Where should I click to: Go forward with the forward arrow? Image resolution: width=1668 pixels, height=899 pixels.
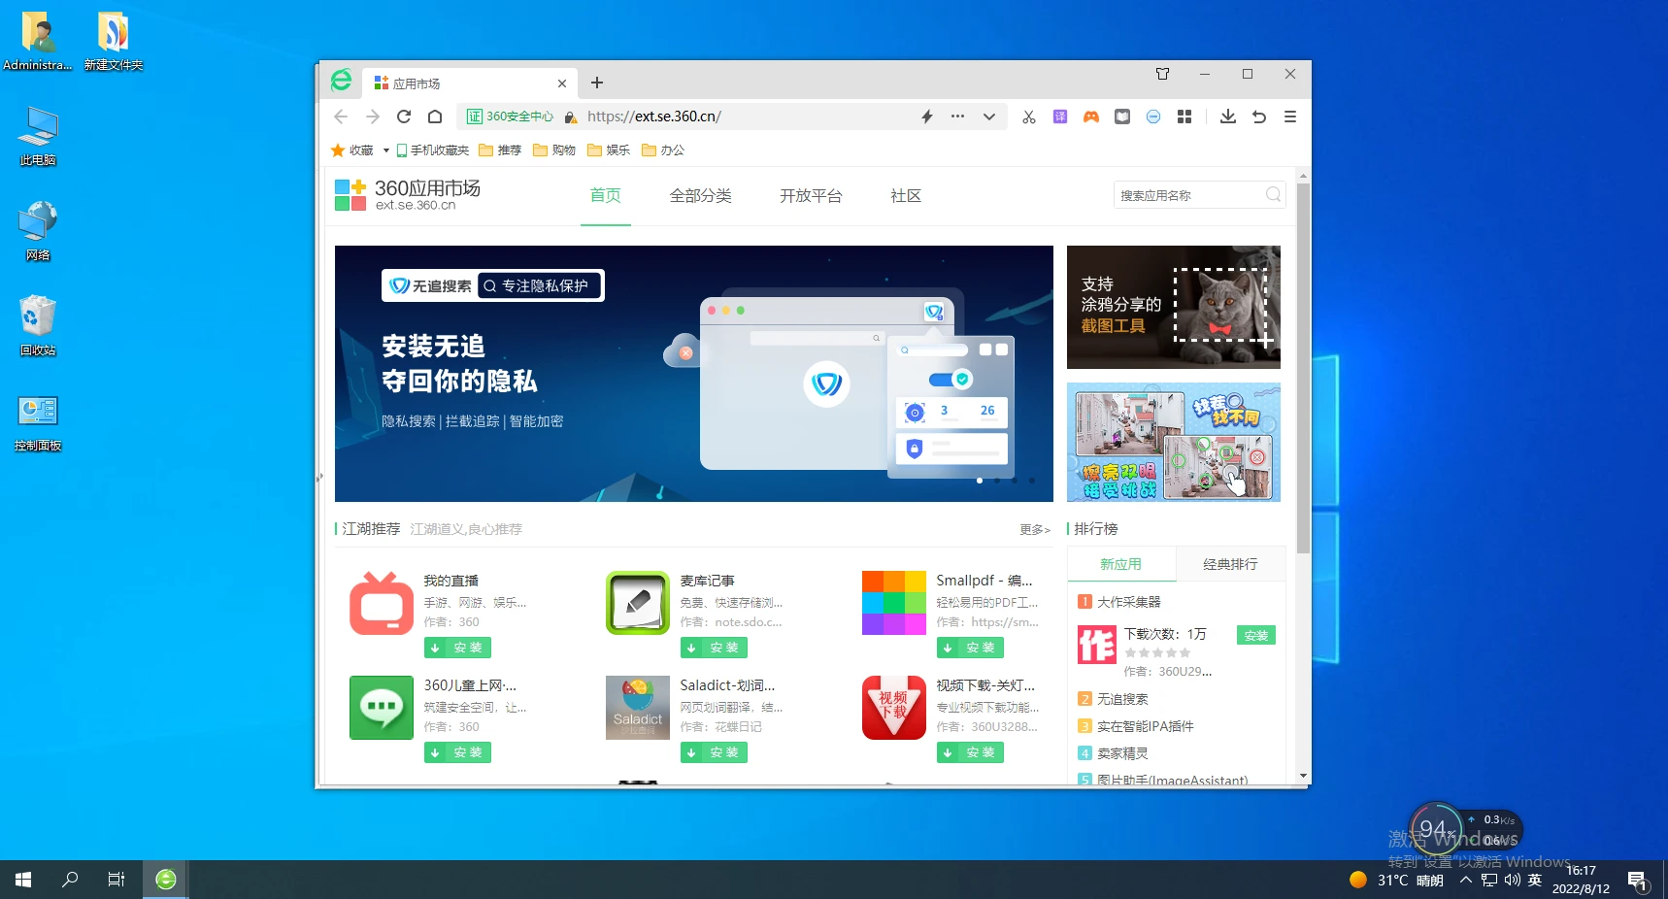tap(373, 117)
